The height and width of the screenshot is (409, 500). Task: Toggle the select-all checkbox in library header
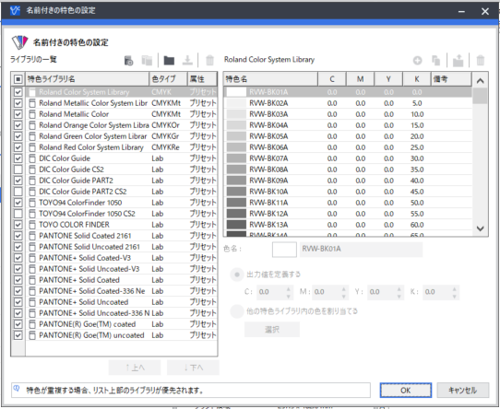point(18,79)
